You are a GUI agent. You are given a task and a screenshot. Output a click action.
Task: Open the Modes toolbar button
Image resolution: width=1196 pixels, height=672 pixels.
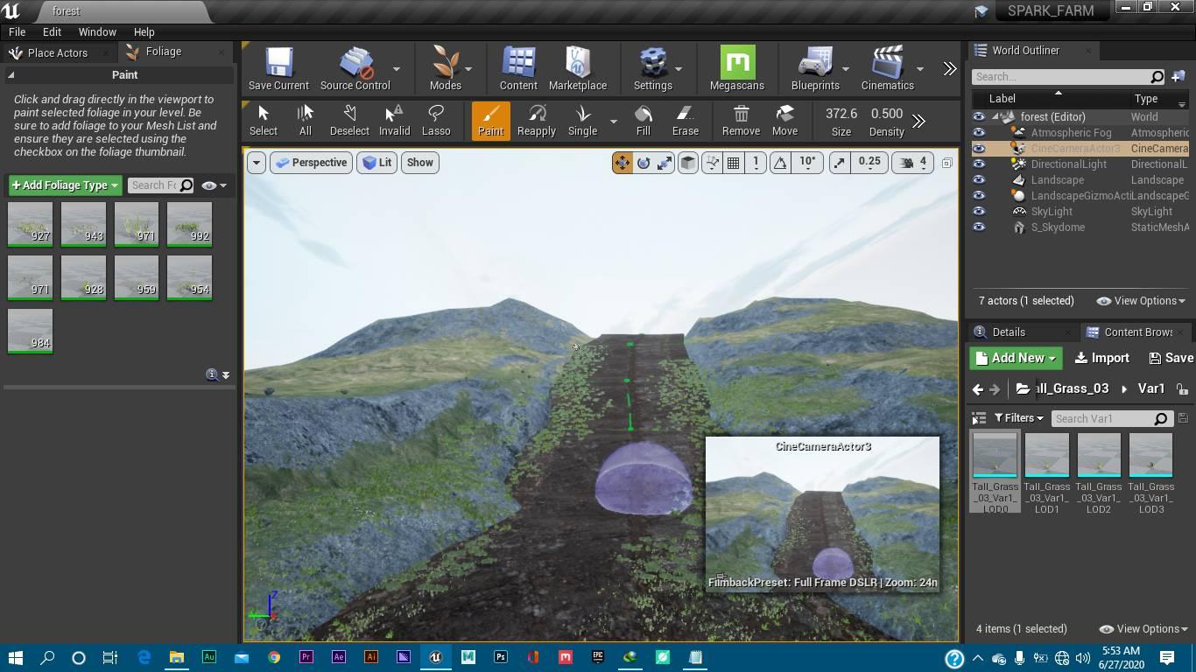(x=445, y=68)
